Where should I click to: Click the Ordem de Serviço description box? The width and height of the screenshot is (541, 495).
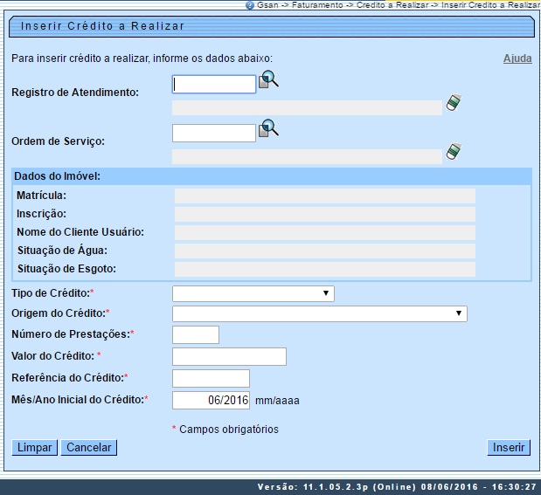click(x=307, y=156)
